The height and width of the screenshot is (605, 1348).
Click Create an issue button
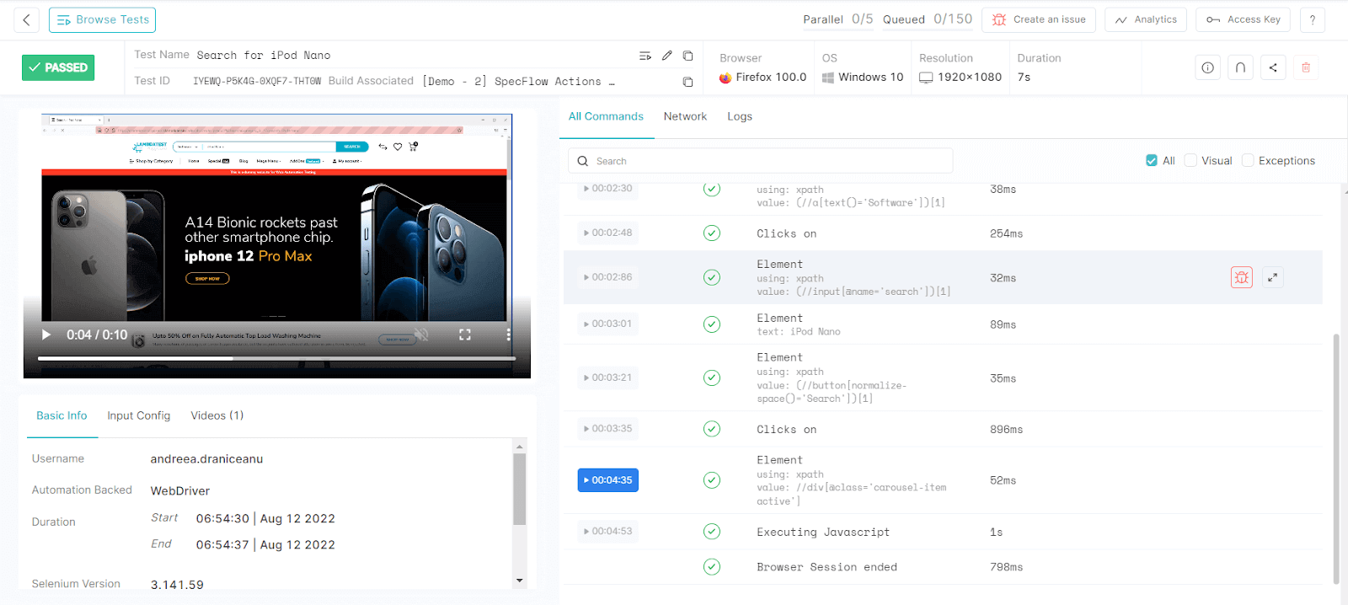tap(1038, 20)
